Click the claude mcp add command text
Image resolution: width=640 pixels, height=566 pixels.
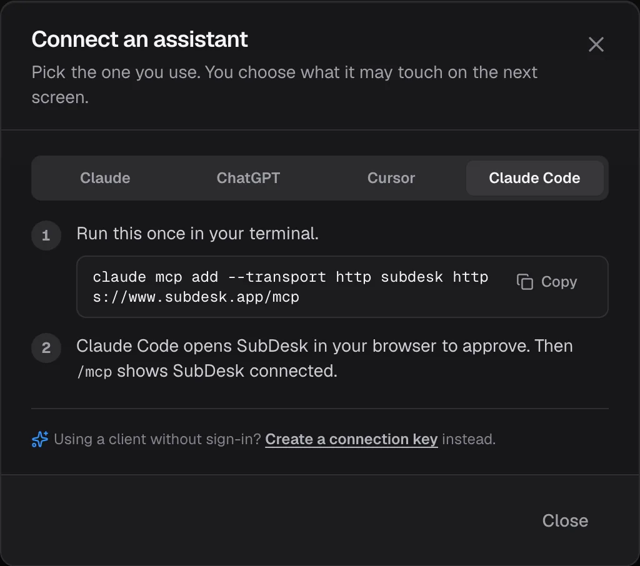[290, 287]
